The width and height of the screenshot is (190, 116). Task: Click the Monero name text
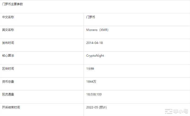coord(92,30)
